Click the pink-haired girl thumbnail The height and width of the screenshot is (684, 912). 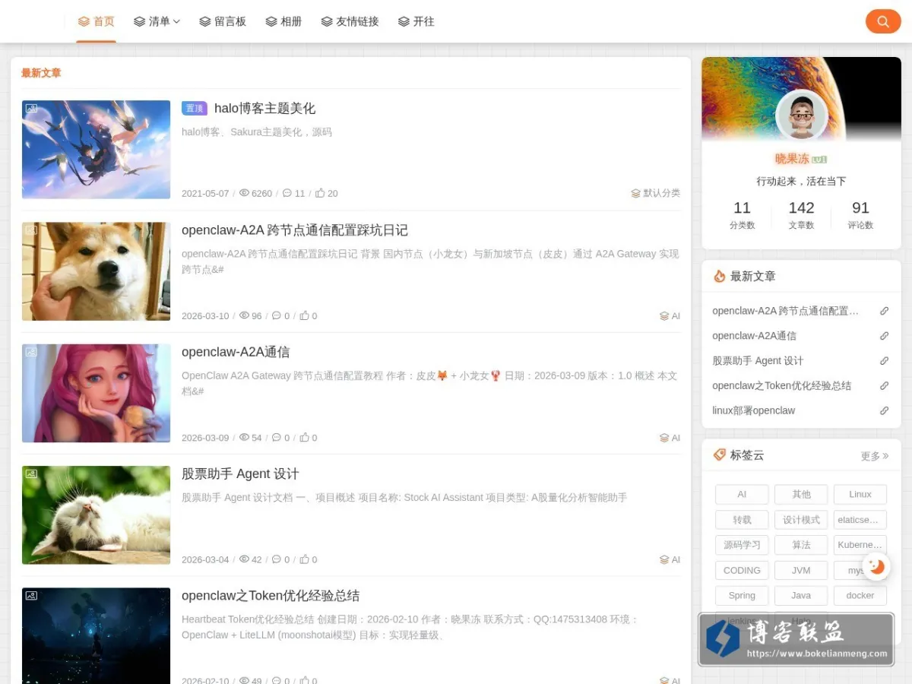[x=96, y=393]
